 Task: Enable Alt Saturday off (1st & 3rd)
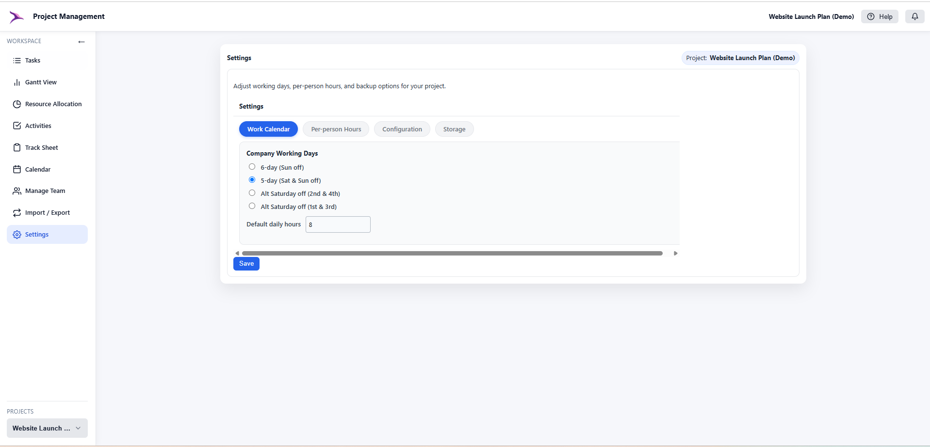pyautogui.click(x=252, y=206)
